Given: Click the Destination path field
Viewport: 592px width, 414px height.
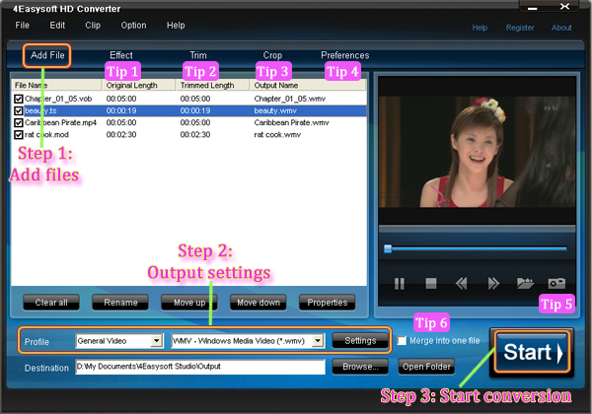Looking at the screenshot, I should pos(200,367).
